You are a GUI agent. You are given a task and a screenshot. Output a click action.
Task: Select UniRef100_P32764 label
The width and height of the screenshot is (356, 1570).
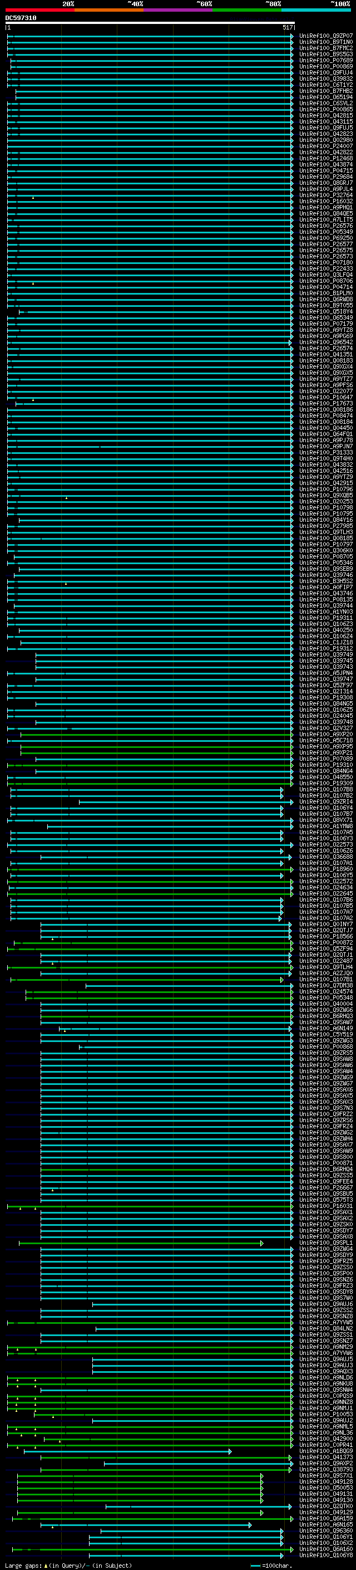click(326, 195)
